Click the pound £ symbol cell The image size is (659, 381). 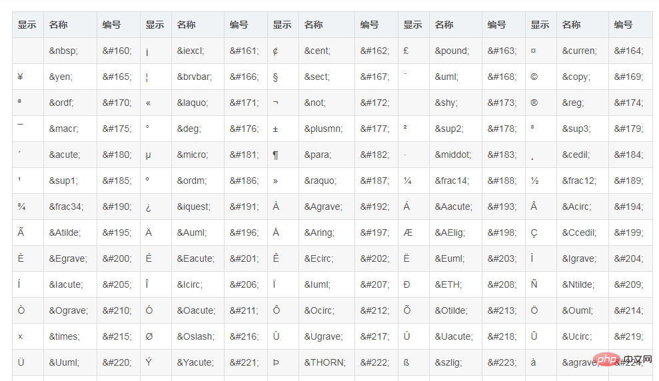tap(414, 51)
